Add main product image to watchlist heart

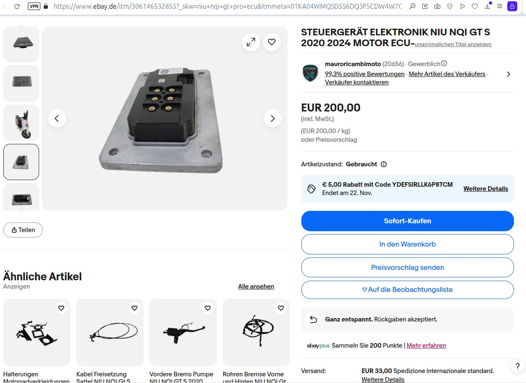point(272,42)
